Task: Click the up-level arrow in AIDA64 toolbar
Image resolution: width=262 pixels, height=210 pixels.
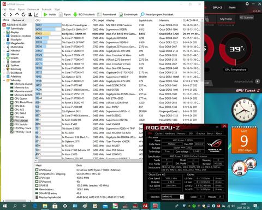Action: [17, 14]
